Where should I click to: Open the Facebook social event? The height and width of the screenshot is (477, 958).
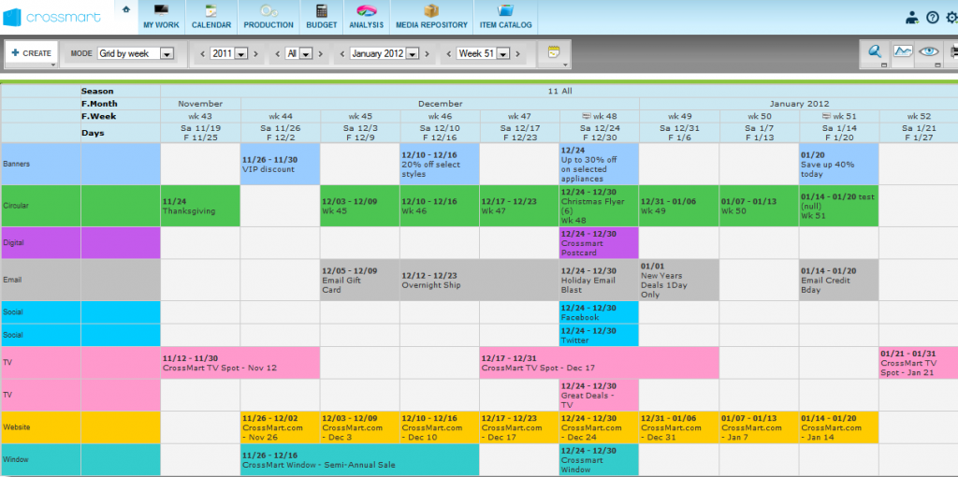pyautogui.click(x=600, y=312)
